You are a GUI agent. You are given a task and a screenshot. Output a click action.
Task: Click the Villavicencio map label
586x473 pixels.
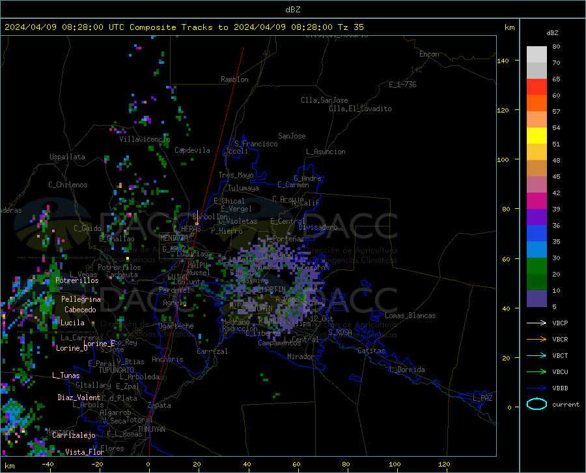[145, 139]
